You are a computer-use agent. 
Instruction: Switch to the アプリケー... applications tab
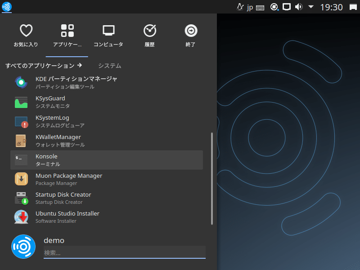pyautogui.click(x=67, y=36)
